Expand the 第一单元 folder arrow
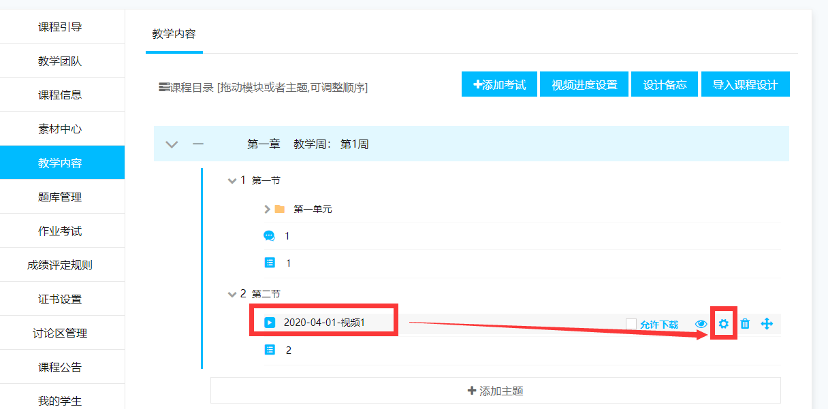This screenshot has height=409, width=828. (267, 209)
